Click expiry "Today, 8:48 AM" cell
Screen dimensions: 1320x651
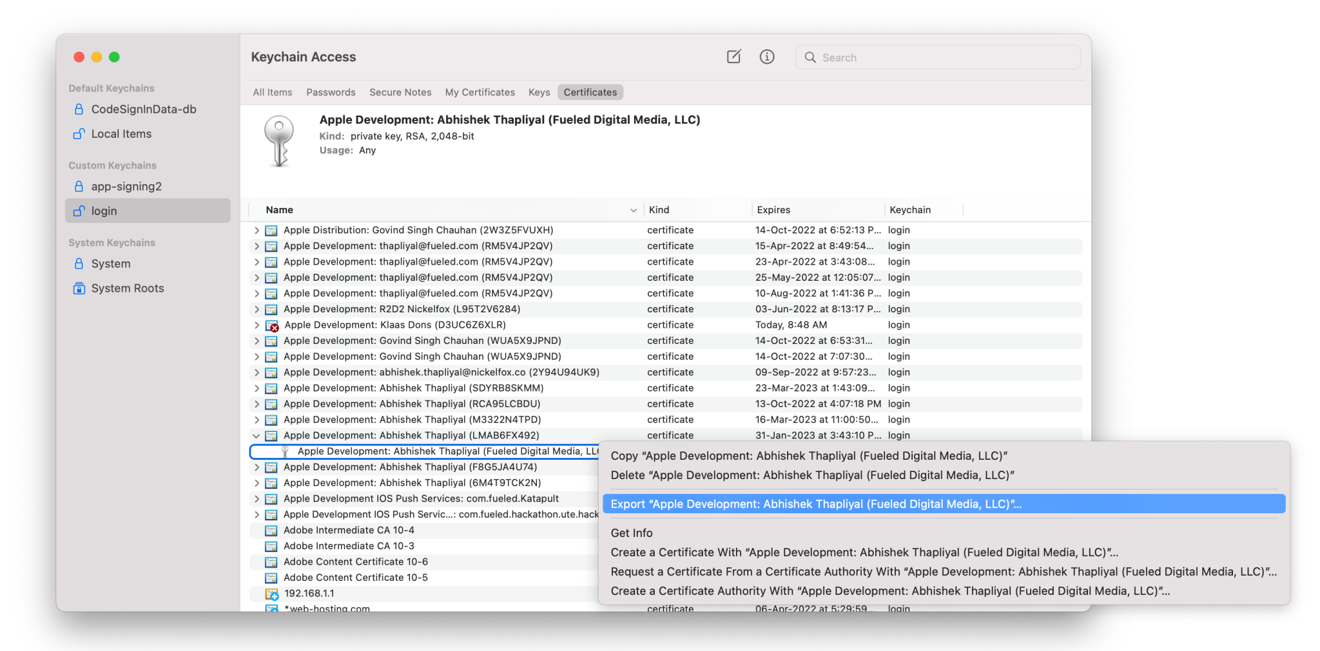[791, 325]
